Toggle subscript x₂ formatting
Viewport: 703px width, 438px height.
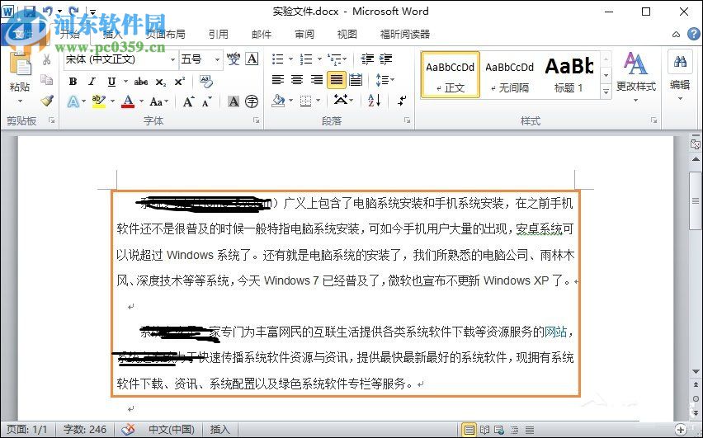[161, 82]
